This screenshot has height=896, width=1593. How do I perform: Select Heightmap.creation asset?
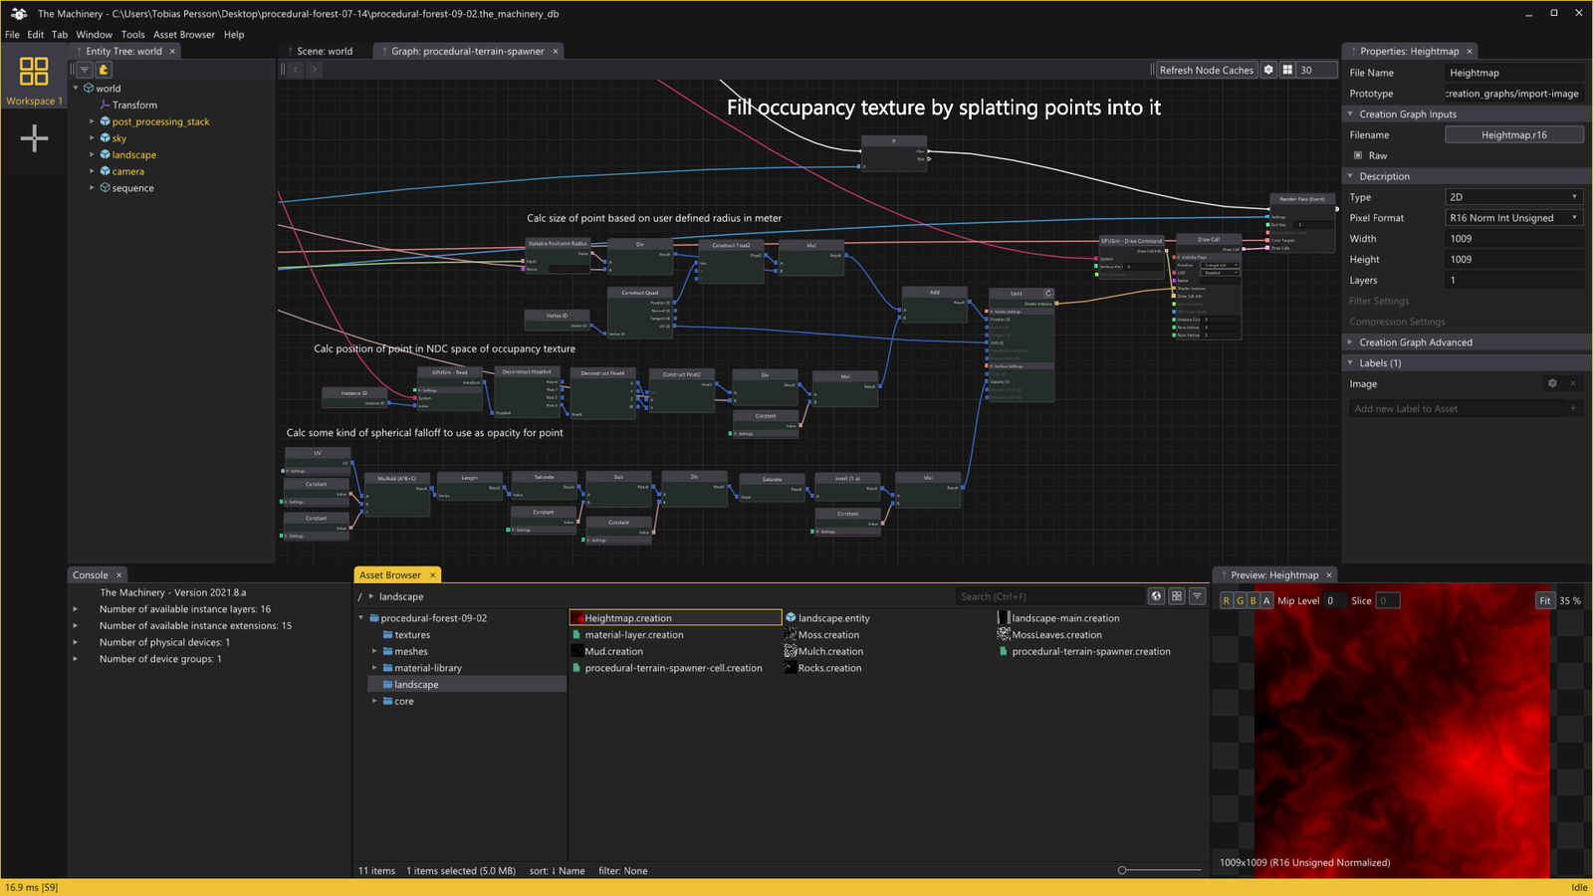point(675,618)
